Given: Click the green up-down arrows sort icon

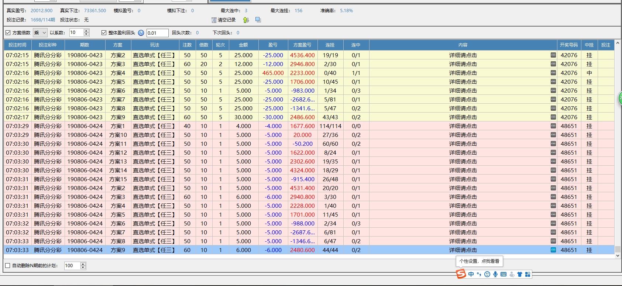Looking at the screenshot, I should [x=246, y=20].
